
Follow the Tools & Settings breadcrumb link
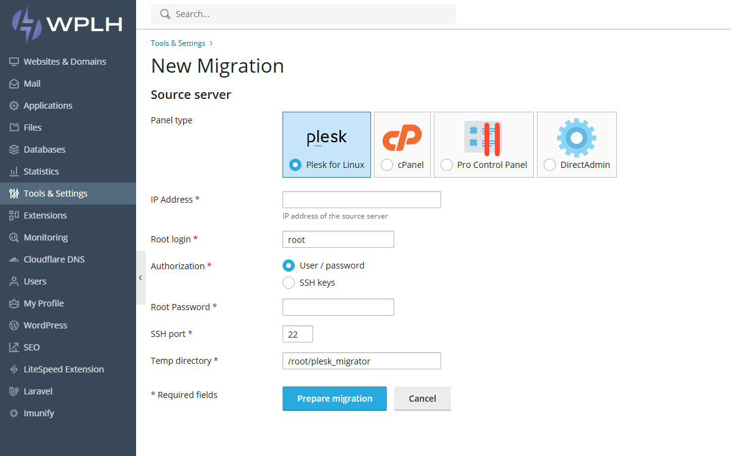[178, 43]
